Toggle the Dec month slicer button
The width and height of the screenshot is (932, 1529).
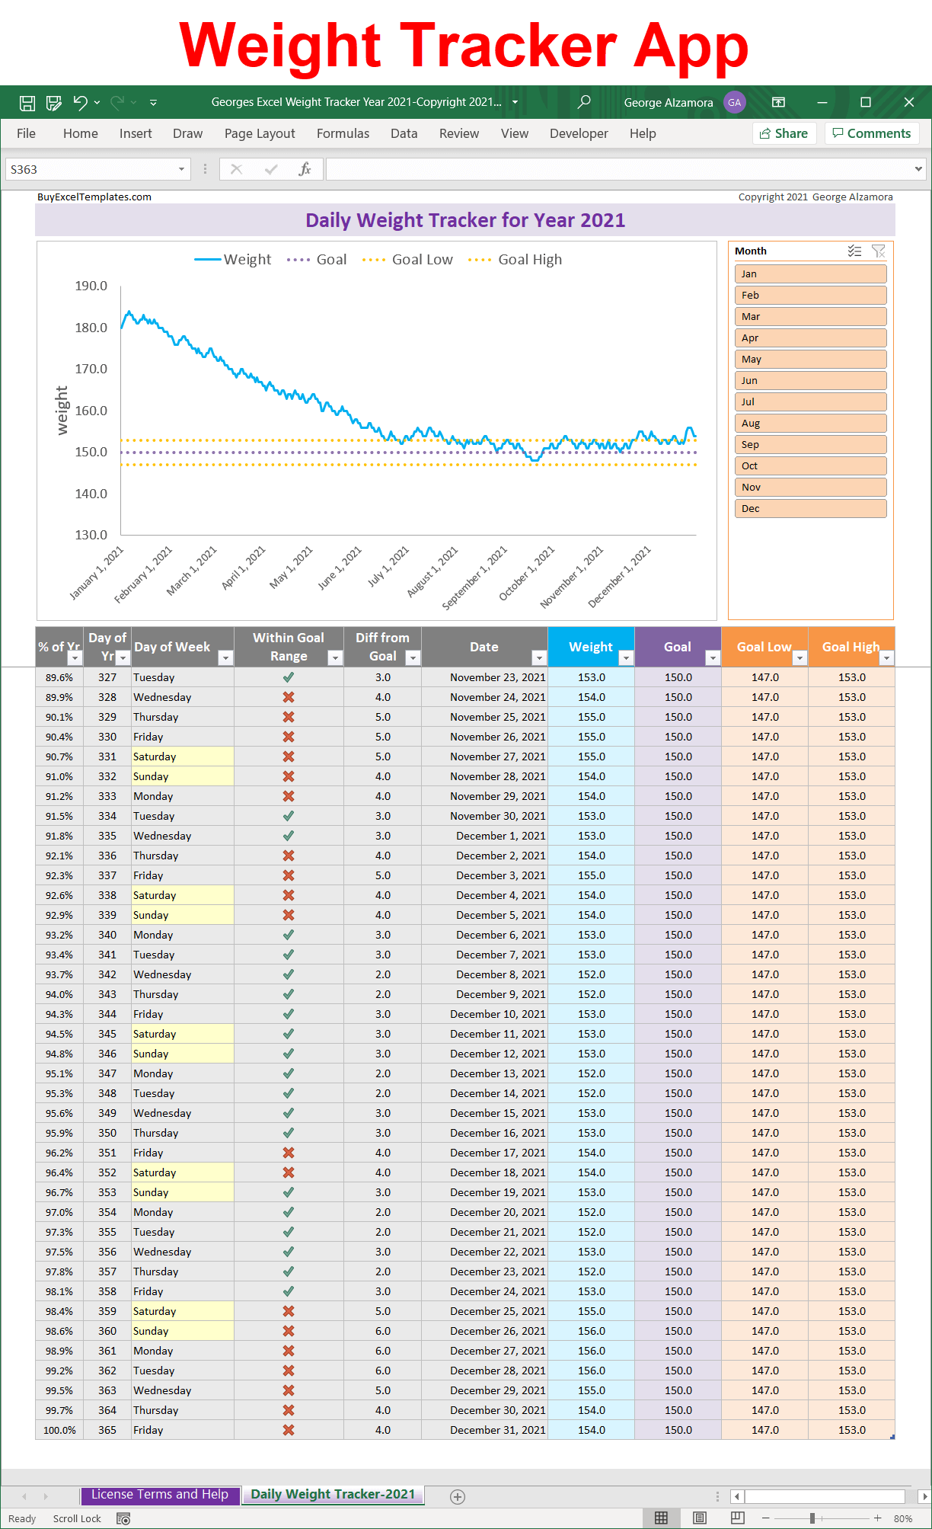click(x=810, y=509)
